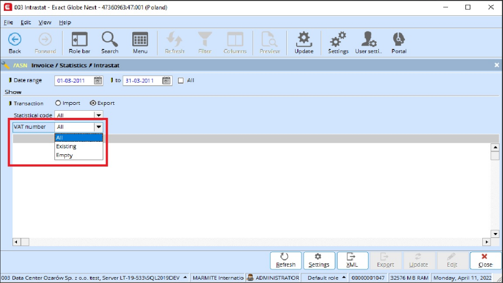This screenshot has height=283, width=503.
Task: Expand the Statistical code dropdown
Action: point(99,115)
